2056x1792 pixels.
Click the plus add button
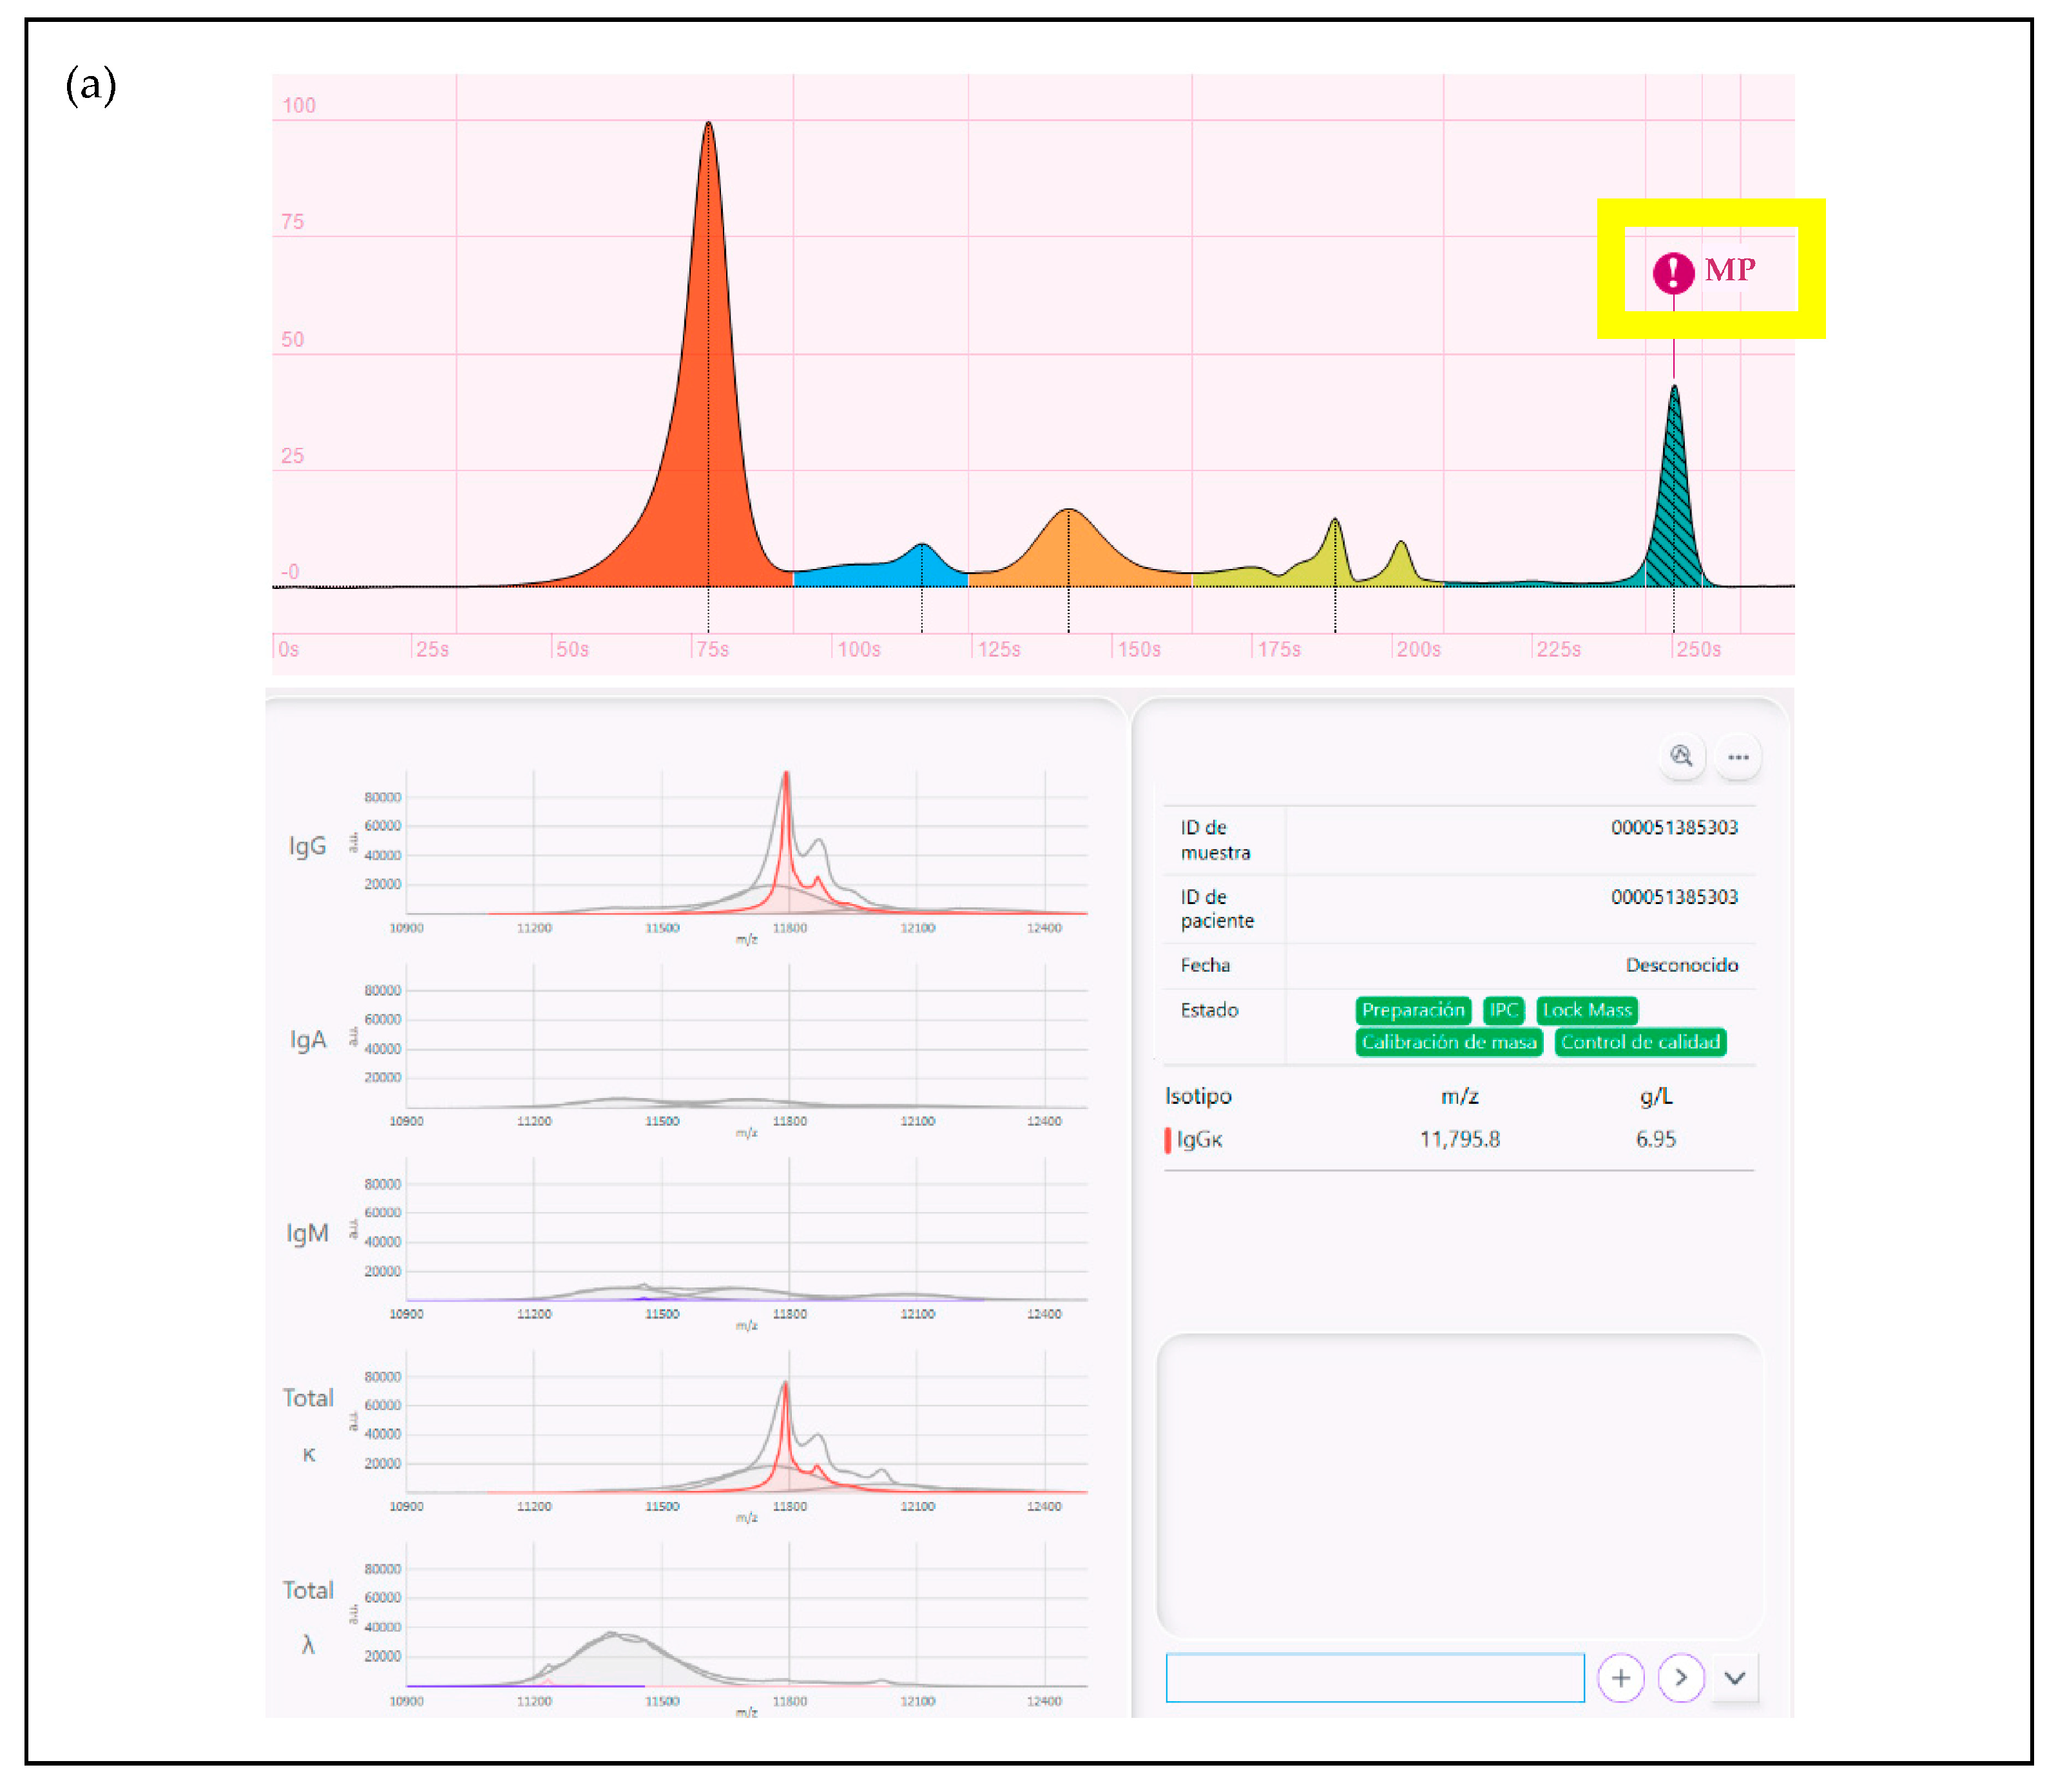coord(1620,1678)
